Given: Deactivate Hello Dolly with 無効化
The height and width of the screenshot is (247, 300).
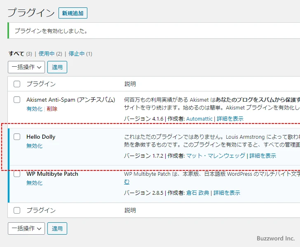Looking at the screenshot, I should (x=35, y=146).
